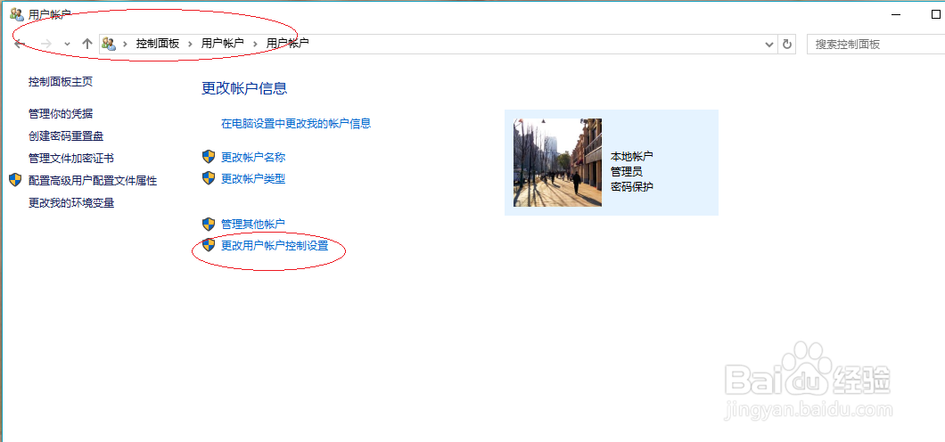Click the 管理员 account type text

point(626,172)
